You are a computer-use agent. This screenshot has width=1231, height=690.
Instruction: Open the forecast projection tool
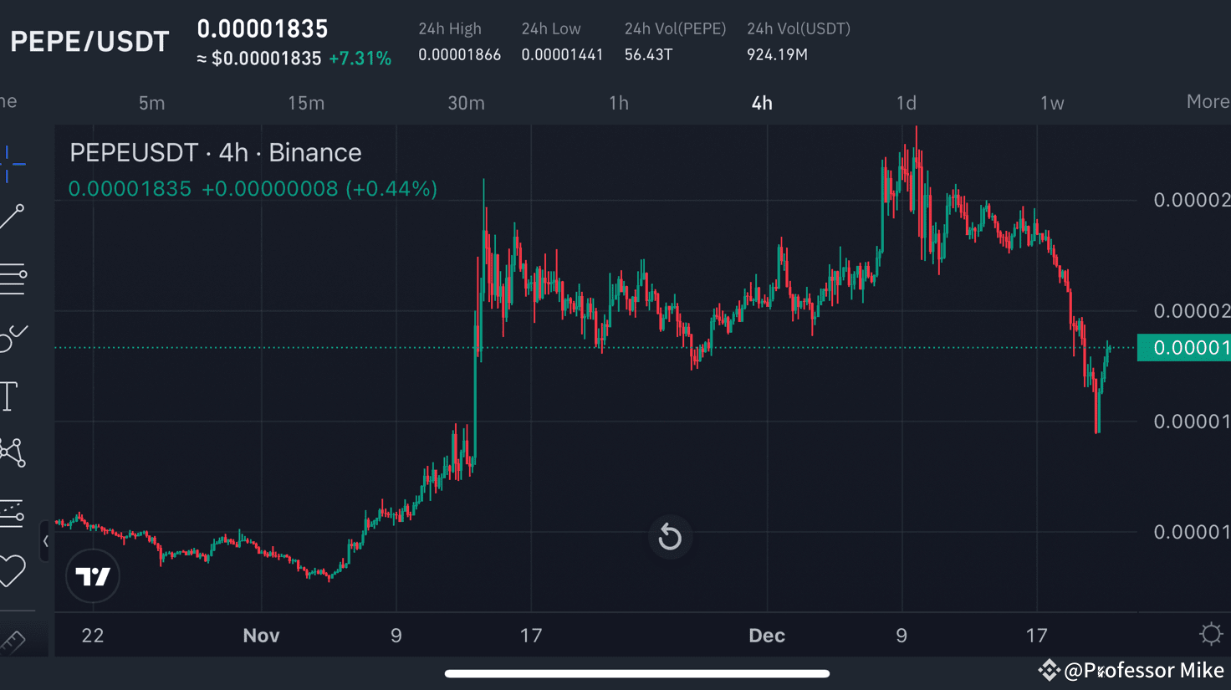[x=13, y=513]
